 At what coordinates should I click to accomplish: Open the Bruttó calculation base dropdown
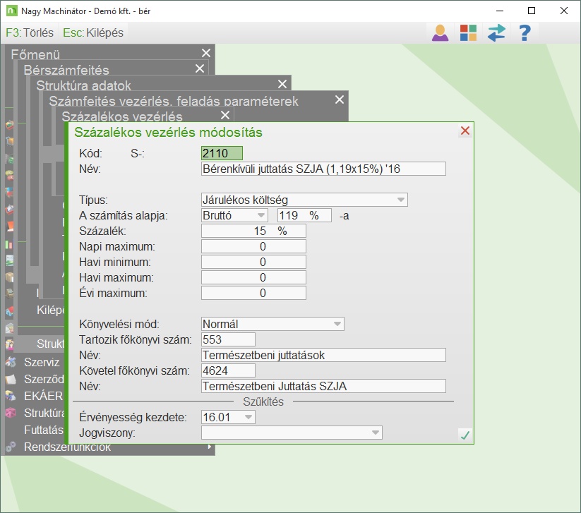260,215
